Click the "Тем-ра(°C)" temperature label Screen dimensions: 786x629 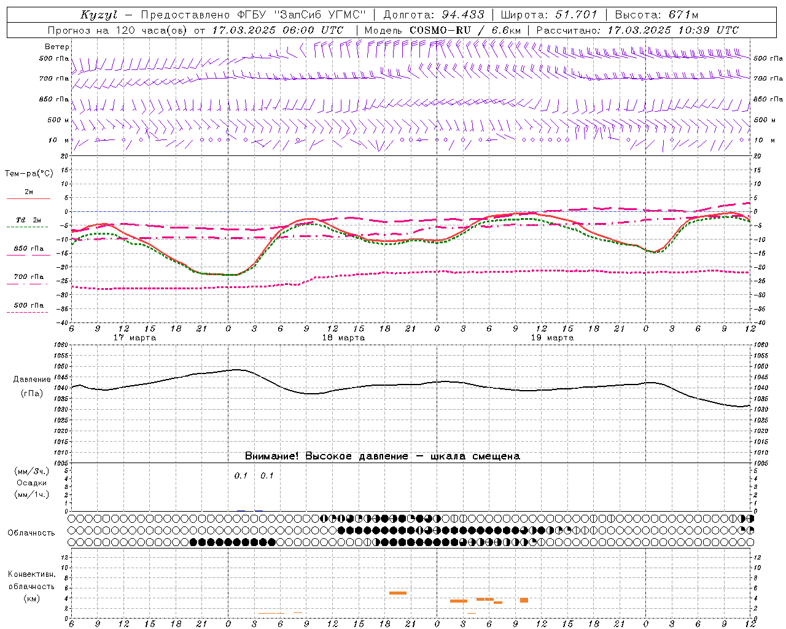(x=29, y=174)
